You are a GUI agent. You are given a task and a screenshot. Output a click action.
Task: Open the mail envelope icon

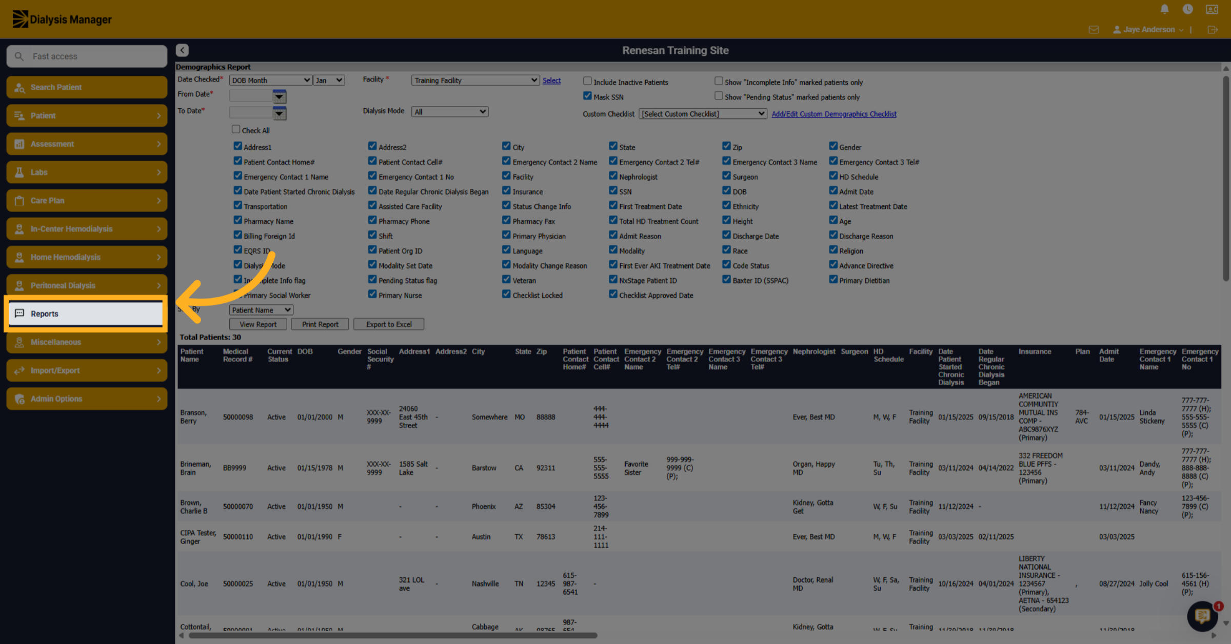click(x=1094, y=30)
